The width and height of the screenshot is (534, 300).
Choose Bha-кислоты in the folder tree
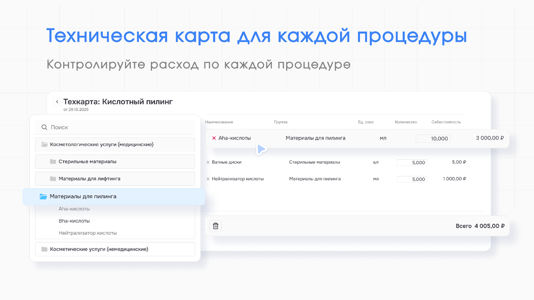click(74, 221)
